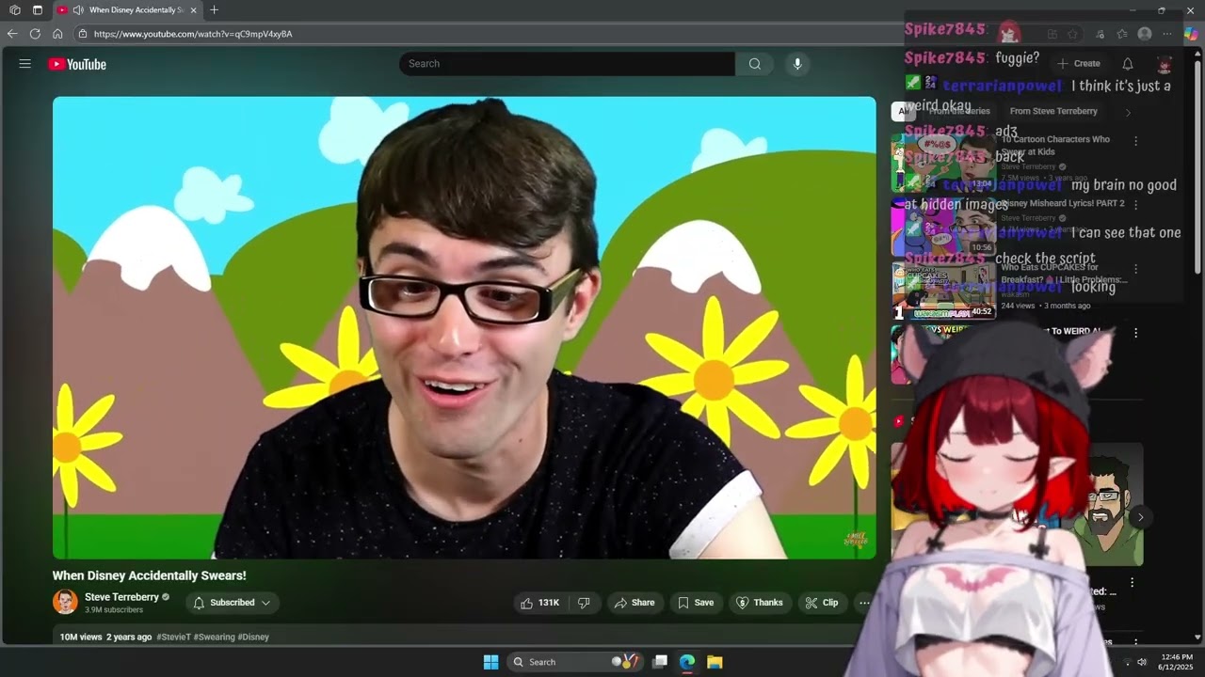Open browser home page icon
Screen dimensions: 1205x677
click(57, 34)
